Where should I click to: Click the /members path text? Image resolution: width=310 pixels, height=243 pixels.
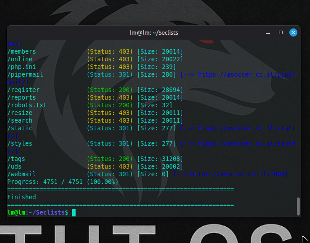pyautogui.click(x=21, y=51)
